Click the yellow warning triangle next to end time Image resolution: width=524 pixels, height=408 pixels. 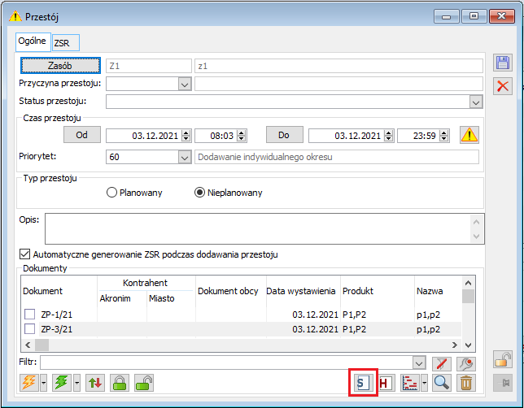(x=469, y=135)
